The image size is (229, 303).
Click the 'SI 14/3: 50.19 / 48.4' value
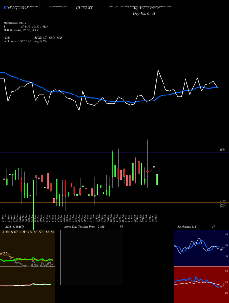[34, 27]
